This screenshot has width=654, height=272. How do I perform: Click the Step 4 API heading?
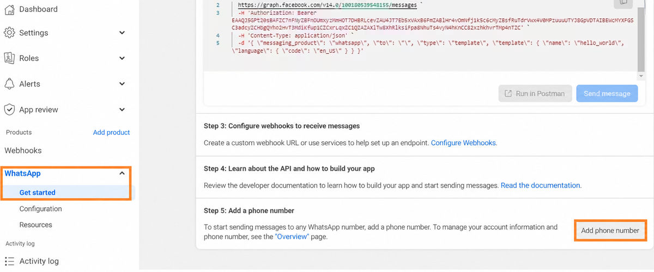pyautogui.click(x=289, y=169)
